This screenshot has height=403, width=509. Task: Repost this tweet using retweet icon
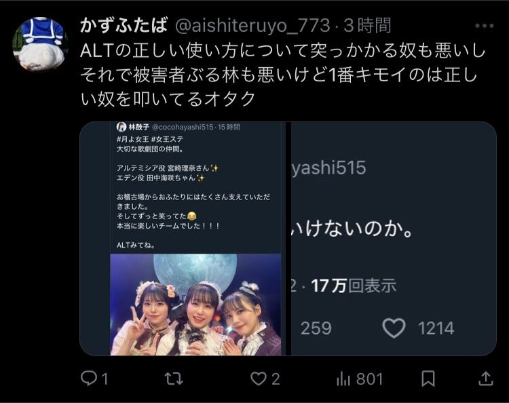click(173, 379)
